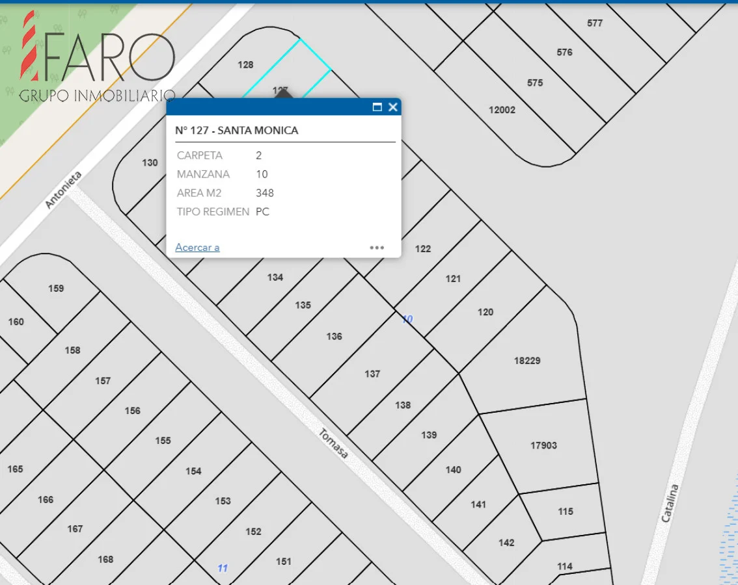Screen dimensions: 738x585
Task: Click lot 159 on the map
Action: (56, 289)
